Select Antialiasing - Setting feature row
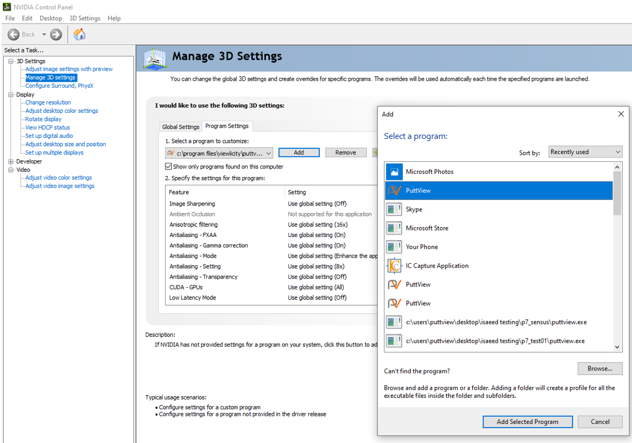The width and height of the screenshot is (632, 443). click(x=272, y=266)
